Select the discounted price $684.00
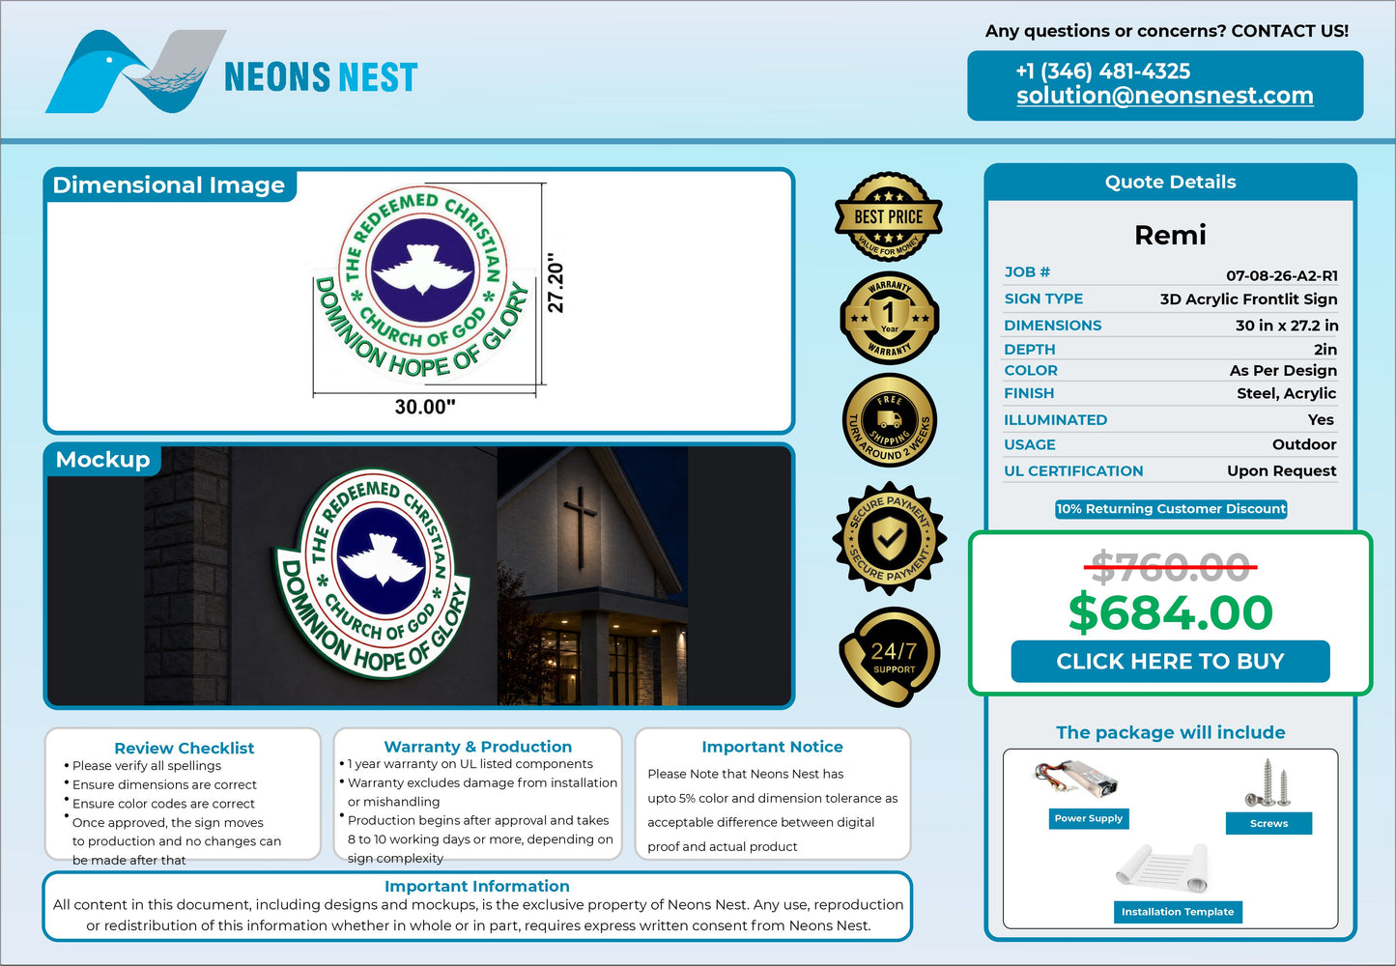Image resolution: width=1396 pixels, height=966 pixels. click(x=1171, y=612)
